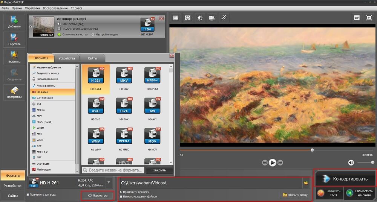
Task: Select HD-видео category
Action: [53, 92]
